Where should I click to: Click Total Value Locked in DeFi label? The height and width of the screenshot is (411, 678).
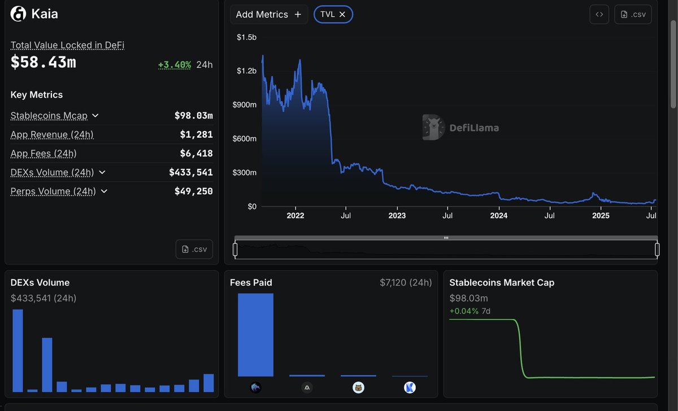click(x=67, y=45)
